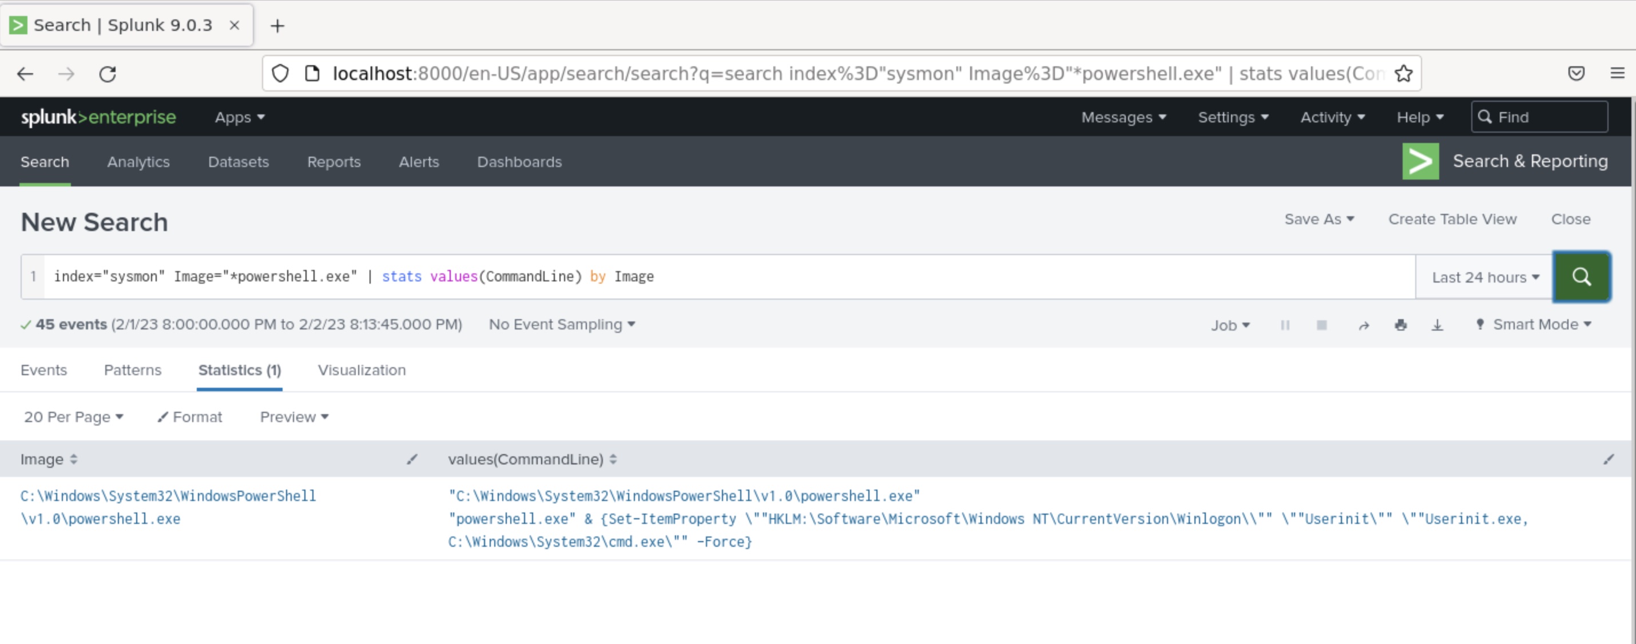
Task: Open the Preview dropdown
Action: (x=294, y=416)
